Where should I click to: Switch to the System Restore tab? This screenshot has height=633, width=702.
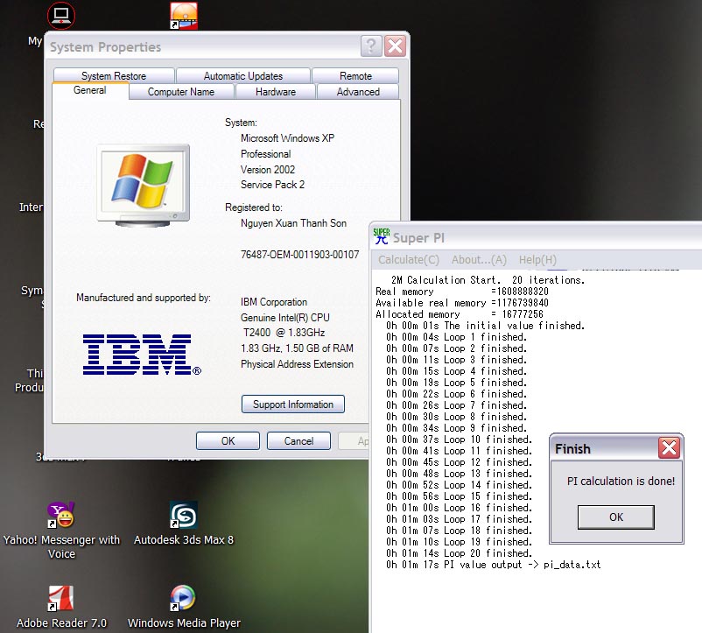114,76
